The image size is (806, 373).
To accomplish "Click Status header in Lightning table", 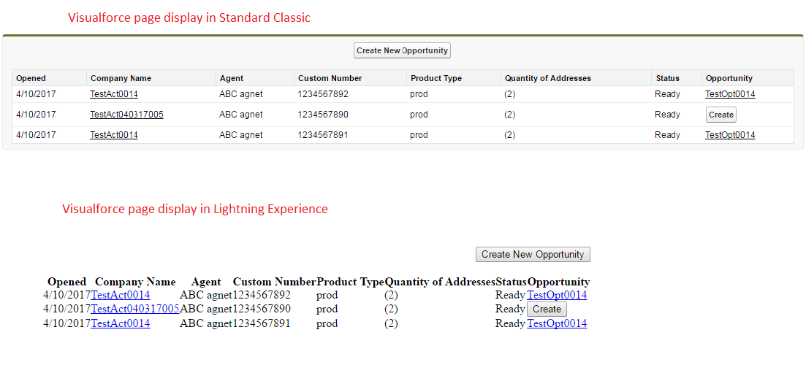I will (511, 282).
